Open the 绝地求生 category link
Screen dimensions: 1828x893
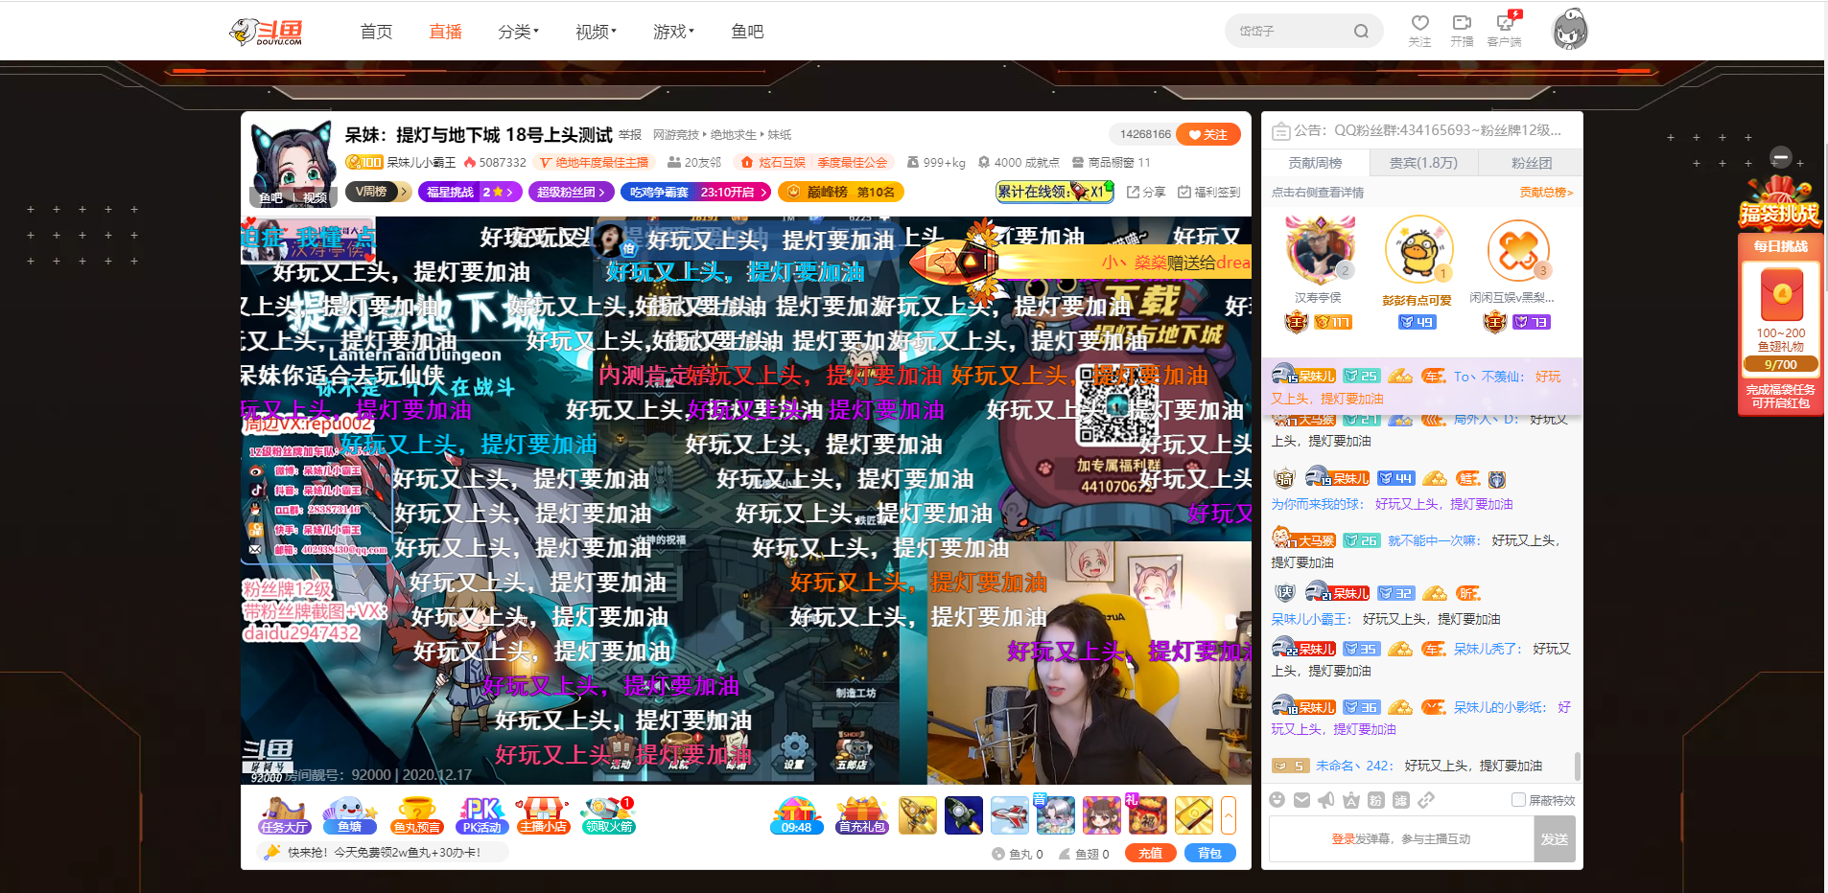tap(733, 135)
